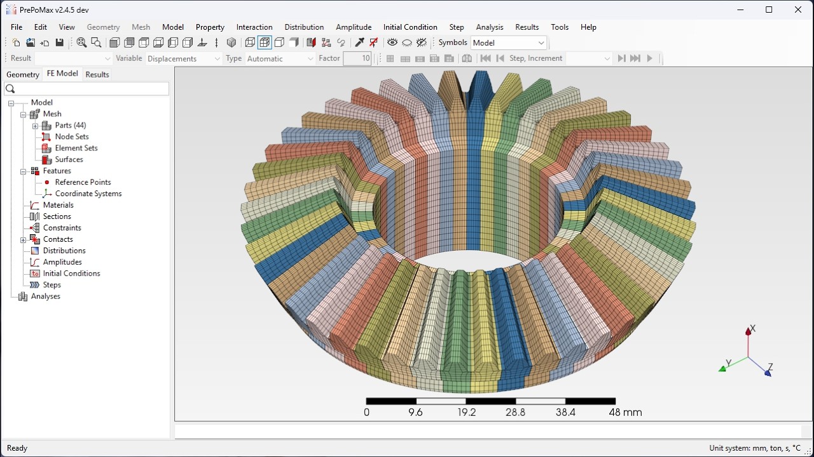Select Reference Points in the tree
This screenshot has width=814, height=457.
click(x=83, y=182)
